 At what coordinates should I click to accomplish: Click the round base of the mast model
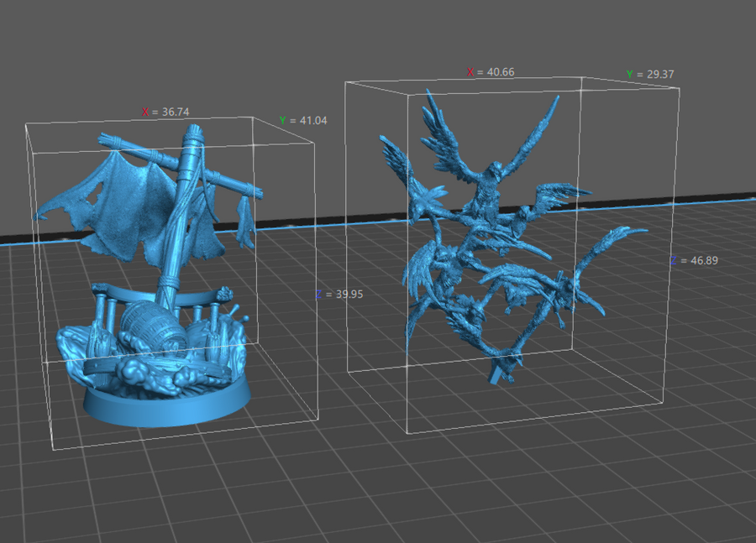[168, 407]
